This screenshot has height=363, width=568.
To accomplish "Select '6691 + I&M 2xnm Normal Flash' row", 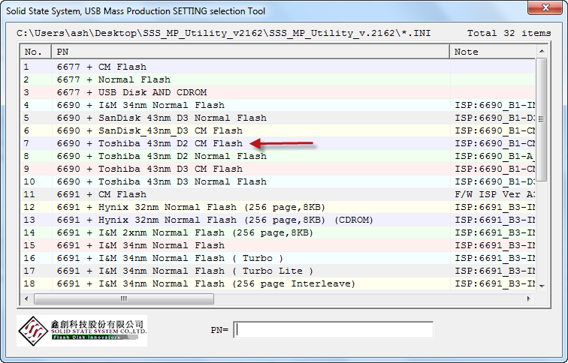I will tap(278, 232).
